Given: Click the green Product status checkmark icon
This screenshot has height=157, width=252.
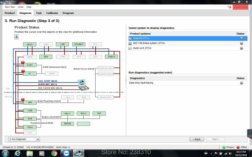Looking at the screenshot, I should (x=224, y=147).
